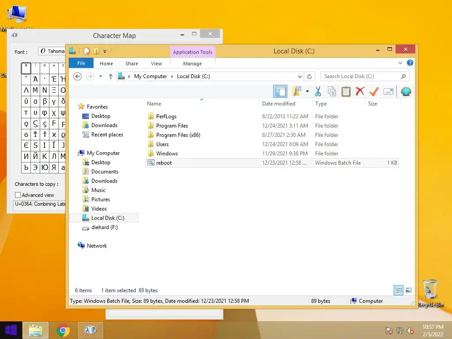
Task: Open the Share ribbon tab
Action: tap(132, 64)
